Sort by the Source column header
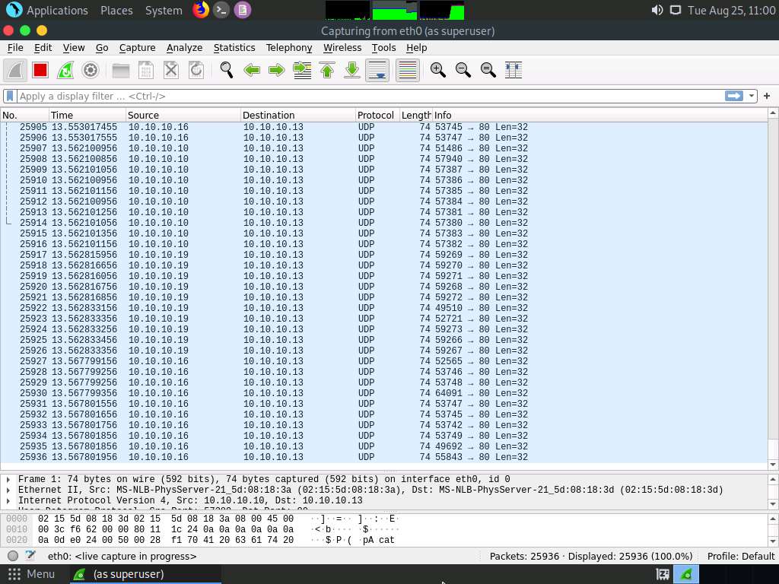Image resolution: width=779 pixels, height=584 pixels. point(183,116)
